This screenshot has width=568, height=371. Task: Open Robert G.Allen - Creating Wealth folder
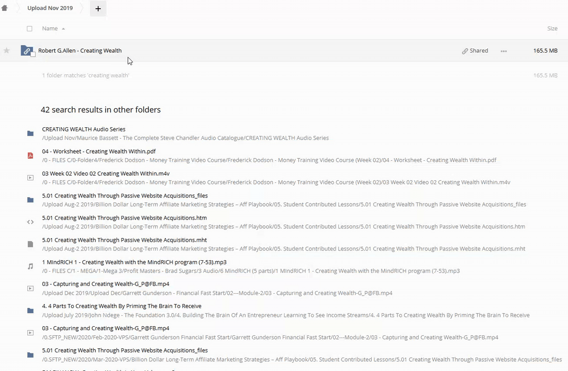click(x=80, y=50)
